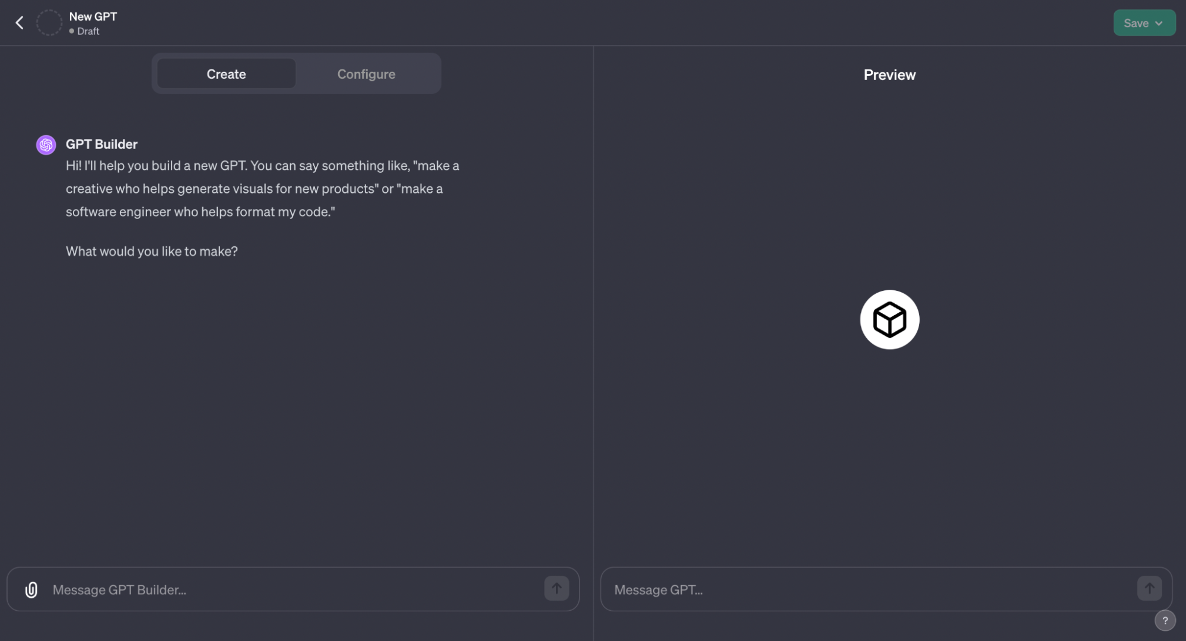Click the send arrow in GPT Builder input
The image size is (1186, 641).
click(x=556, y=589)
